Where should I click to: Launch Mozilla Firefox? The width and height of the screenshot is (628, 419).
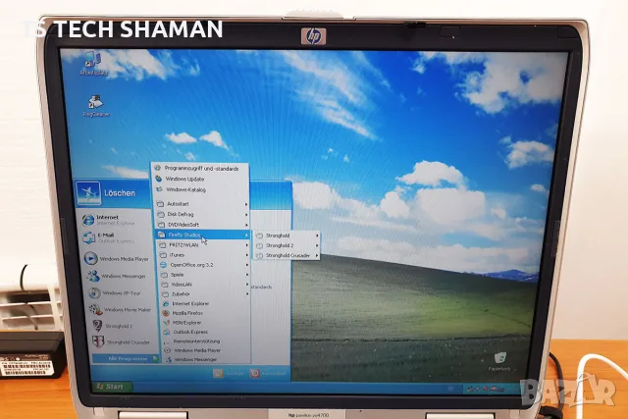tap(205, 313)
